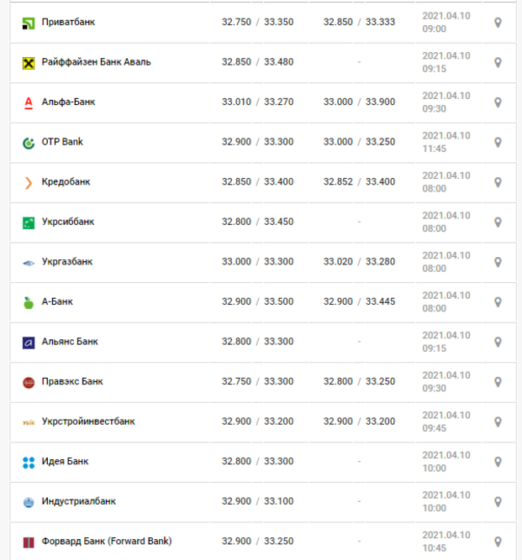This screenshot has height=560, width=522.
Task: Select Райффайзен rate 32.850 / 33.480
Action: 257,62
